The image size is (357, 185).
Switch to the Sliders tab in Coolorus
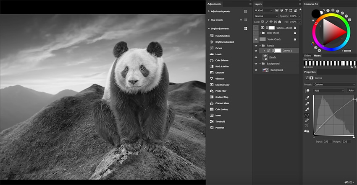[307, 55]
